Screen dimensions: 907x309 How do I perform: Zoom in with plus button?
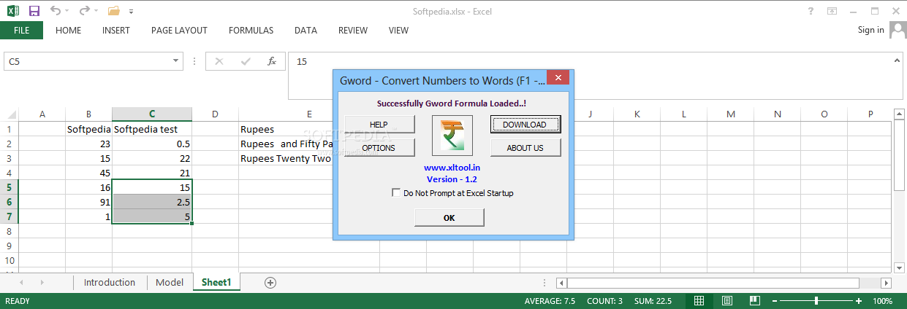coord(857,301)
